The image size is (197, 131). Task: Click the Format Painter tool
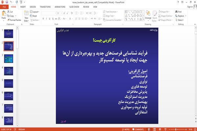point(14,20)
